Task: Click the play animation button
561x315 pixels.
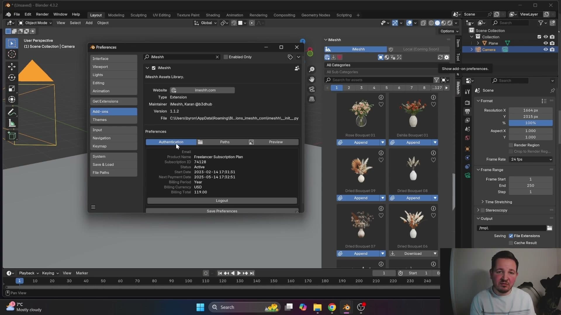Action: coord(239,273)
